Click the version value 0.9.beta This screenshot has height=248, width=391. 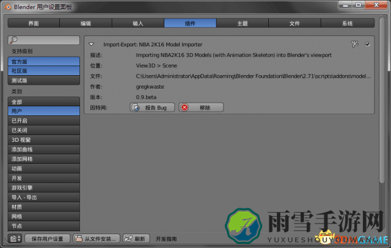pos(146,97)
